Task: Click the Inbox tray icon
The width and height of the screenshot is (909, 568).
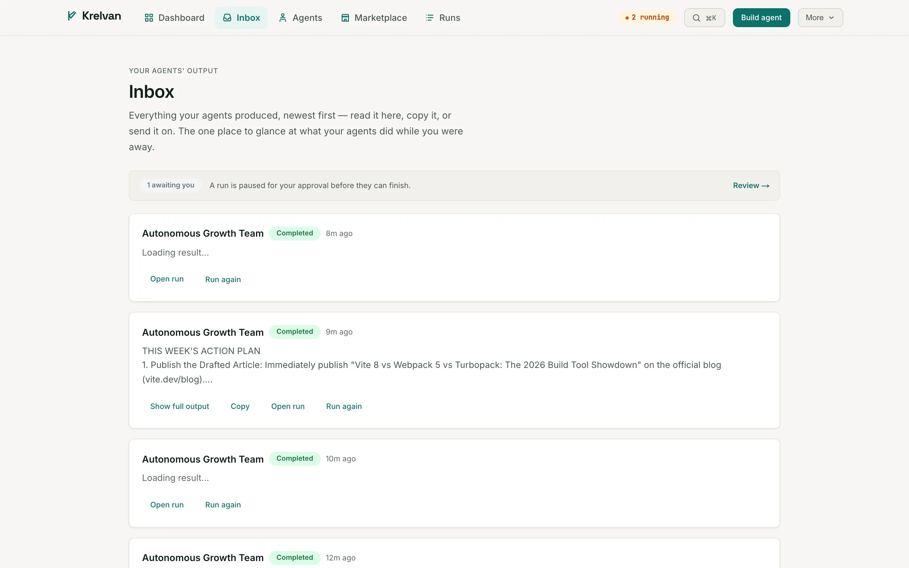Action: click(x=227, y=18)
